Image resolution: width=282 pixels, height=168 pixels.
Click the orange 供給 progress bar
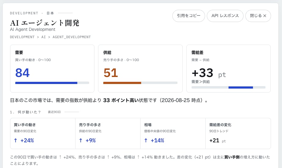(x=140, y=83)
